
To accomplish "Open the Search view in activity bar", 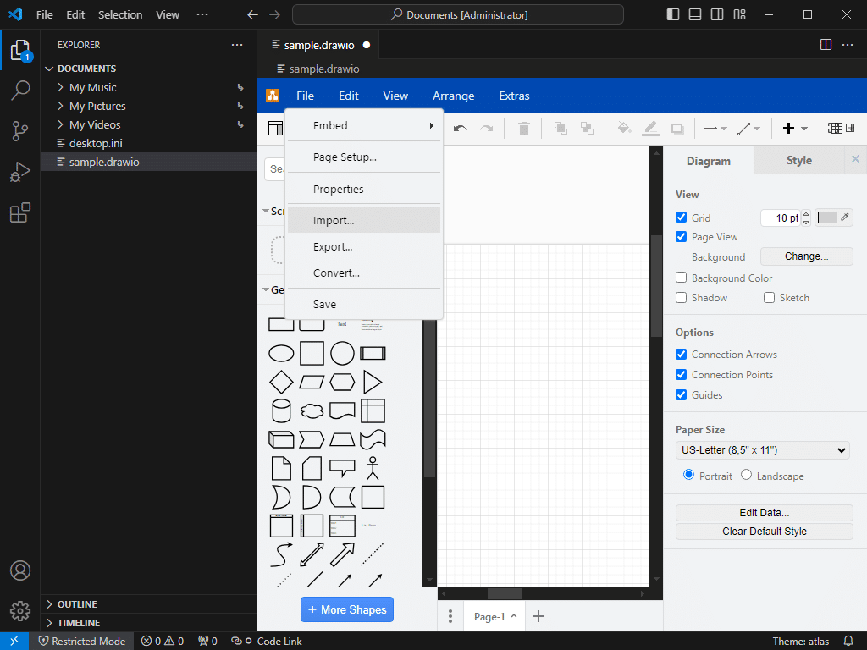I will click(20, 90).
